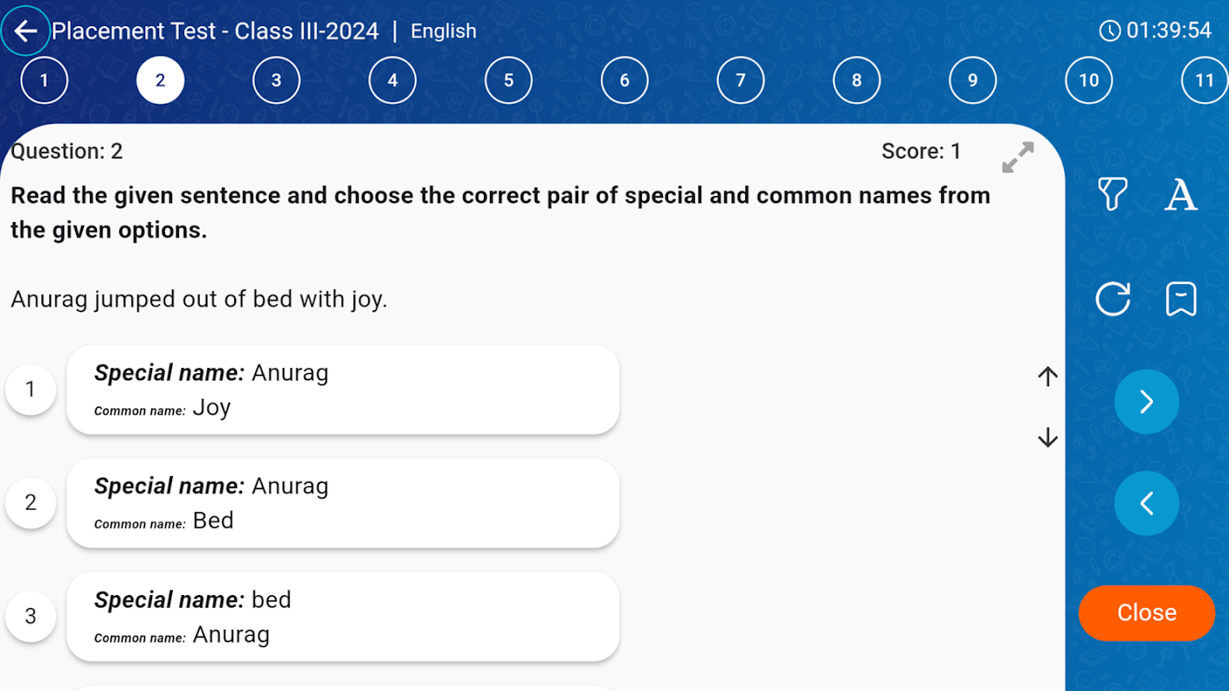Select option 3 number circle
Viewport: 1229px width, 691px height.
pyautogui.click(x=31, y=616)
